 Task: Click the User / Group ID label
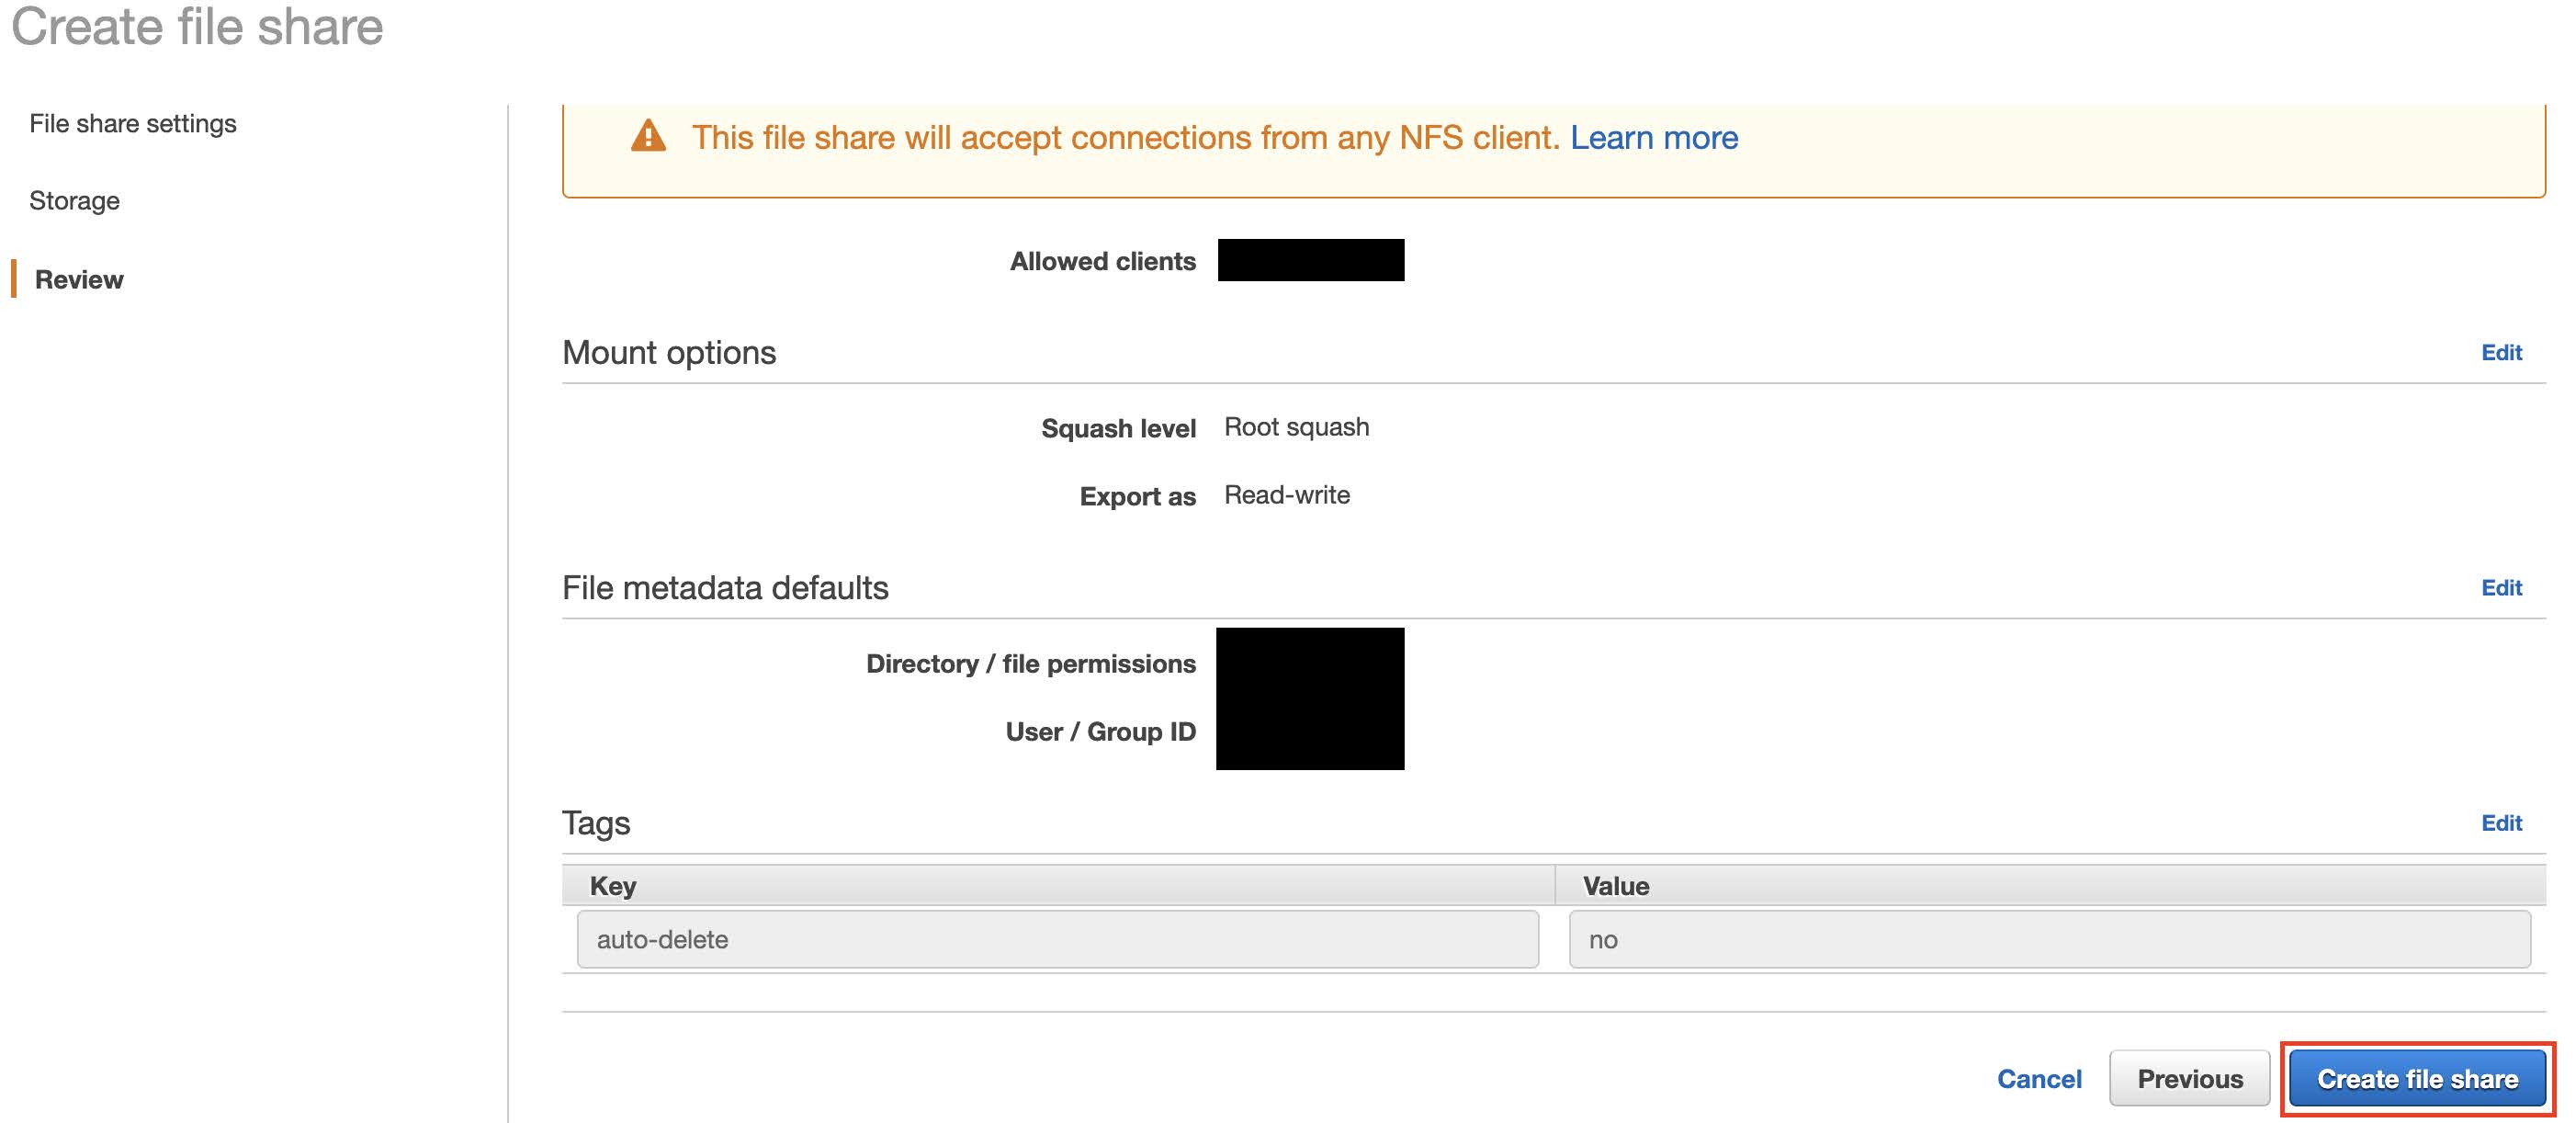pos(1100,732)
